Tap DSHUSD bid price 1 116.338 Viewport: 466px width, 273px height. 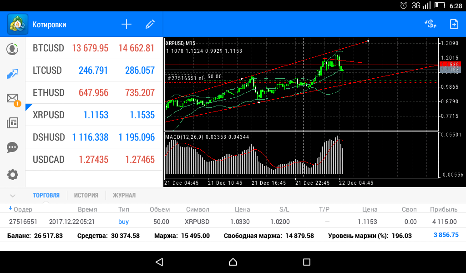tap(91, 137)
